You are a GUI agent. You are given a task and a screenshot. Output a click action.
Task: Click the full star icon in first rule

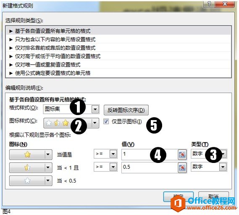click(27, 155)
